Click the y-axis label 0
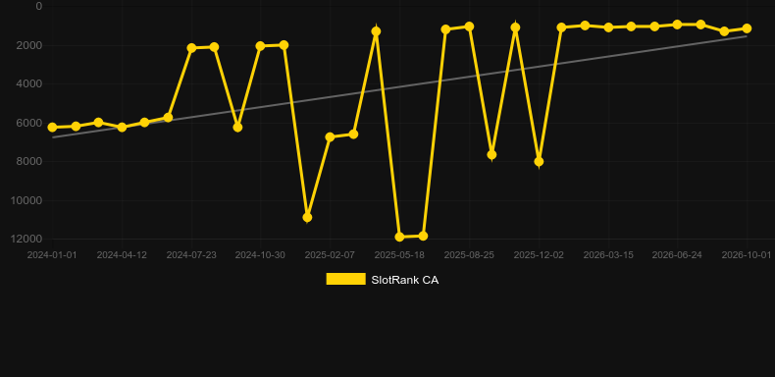The width and height of the screenshot is (775, 377). pos(39,6)
